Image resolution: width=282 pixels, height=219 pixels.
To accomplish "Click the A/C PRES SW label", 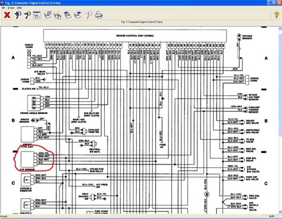I will click(x=102, y=186).
